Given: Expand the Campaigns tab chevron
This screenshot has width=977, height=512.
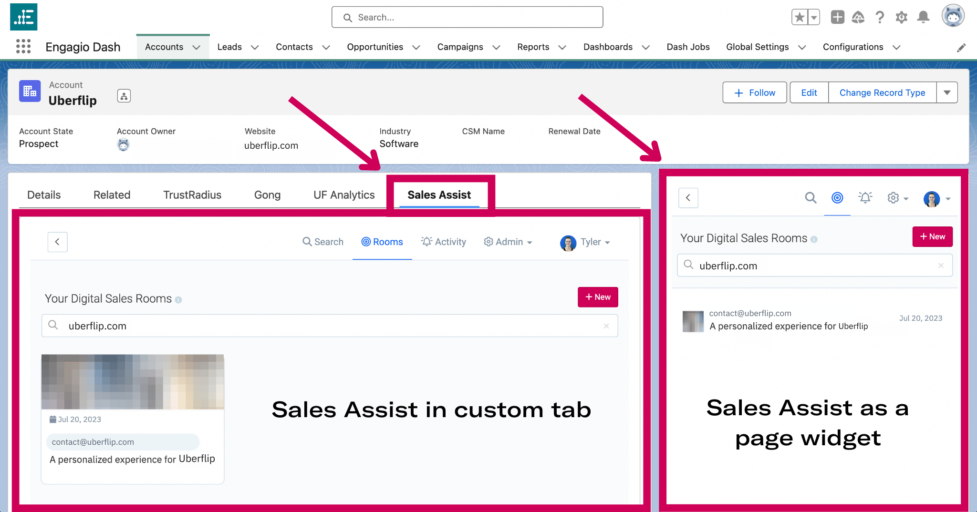Looking at the screenshot, I should [496, 47].
